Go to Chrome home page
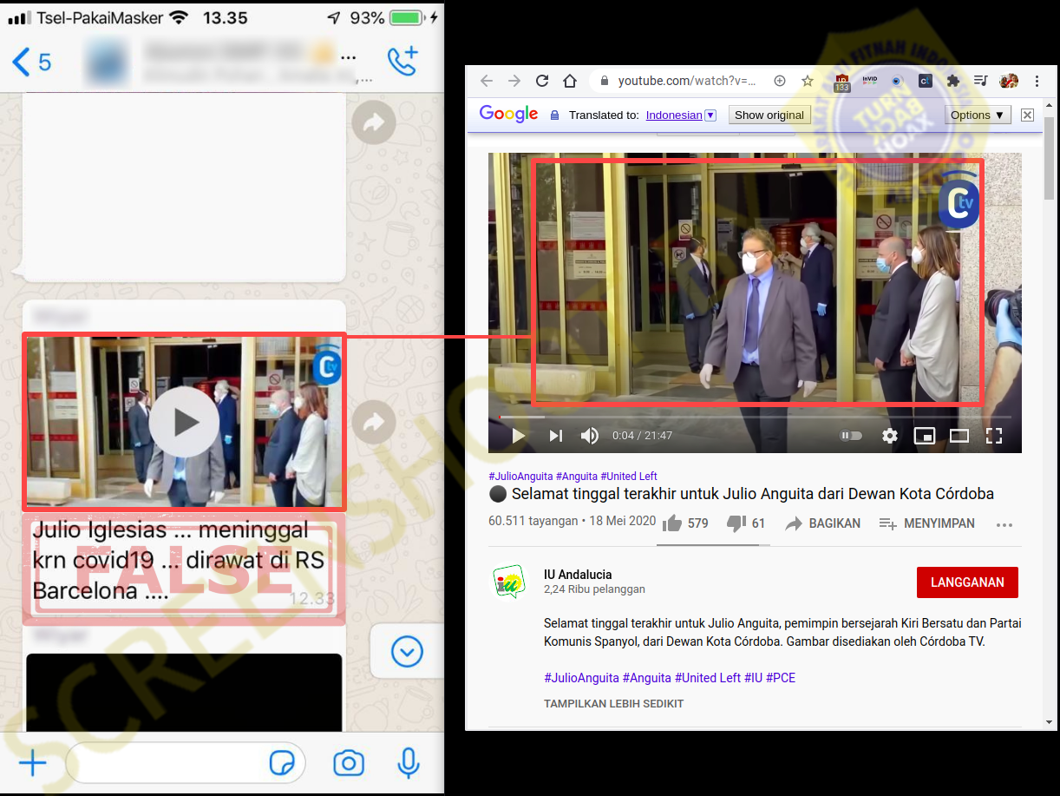The image size is (1060, 796). point(570,81)
